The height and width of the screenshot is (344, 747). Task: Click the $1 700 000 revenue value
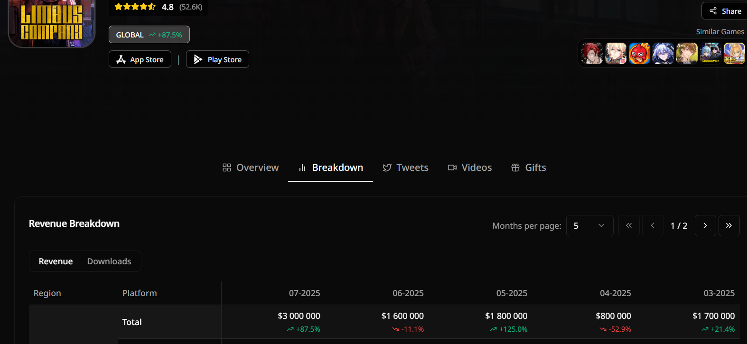click(x=714, y=316)
